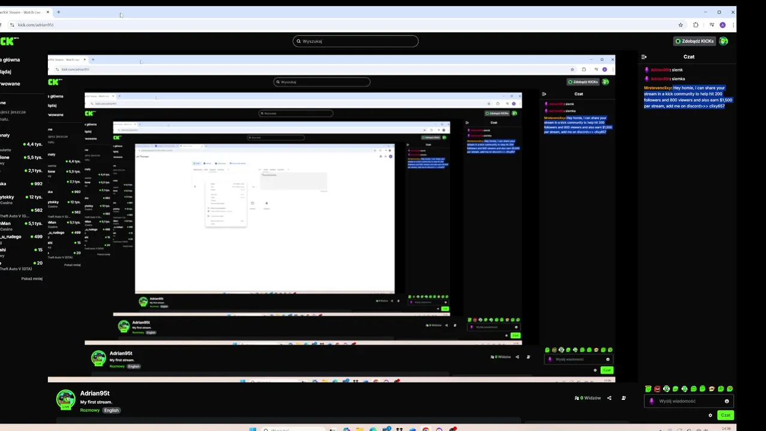Click the Zdobądź KICKs button
The width and height of the screenshot is (766, 431).
(x=695, y=41)
